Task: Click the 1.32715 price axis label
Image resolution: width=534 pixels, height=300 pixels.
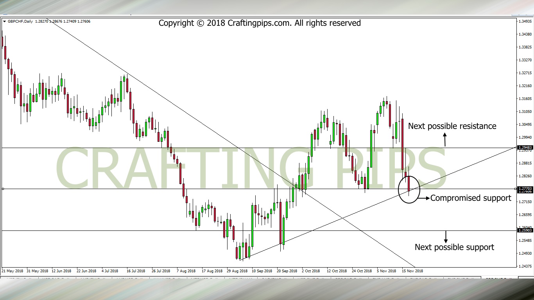Action: click(x=526, y=73)
